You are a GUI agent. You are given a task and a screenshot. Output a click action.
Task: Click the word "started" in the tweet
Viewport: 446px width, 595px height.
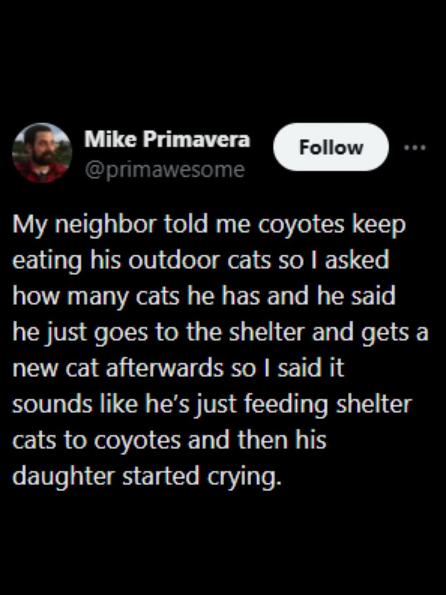pyautogui.click(x=161, y=476)
